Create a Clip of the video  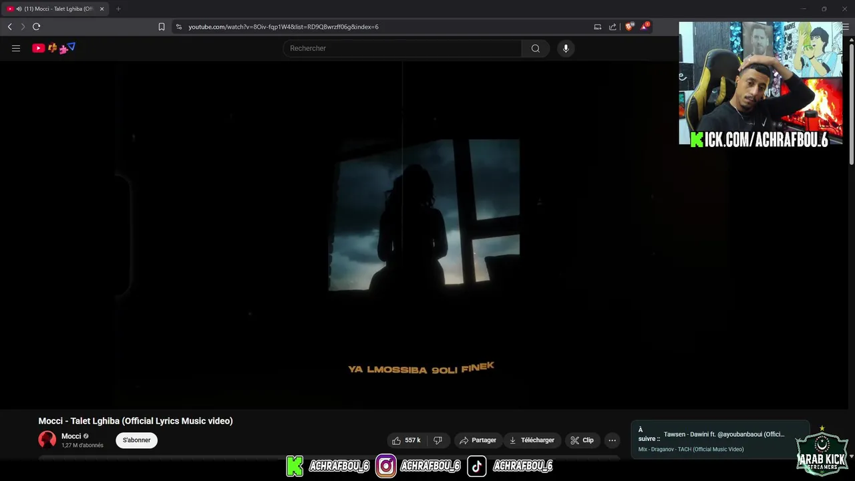click(x=582, y=440)
